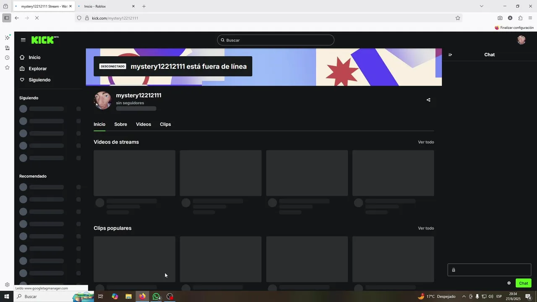
Task: Toggle the Firefox sidebar button
Action: pos(7,18)
